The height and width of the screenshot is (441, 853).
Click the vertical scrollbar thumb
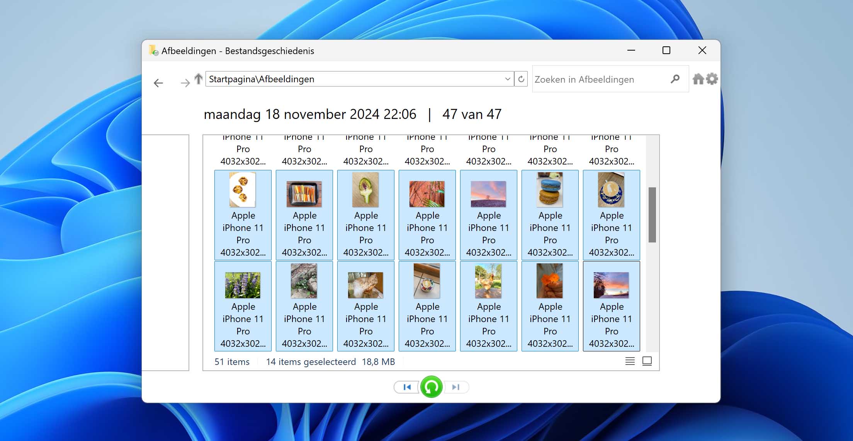pyautogui.click(x=652, y=215)
